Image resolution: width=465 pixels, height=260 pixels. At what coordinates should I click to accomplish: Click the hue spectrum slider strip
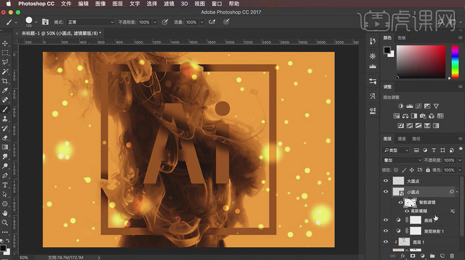(x=455, y=62)
